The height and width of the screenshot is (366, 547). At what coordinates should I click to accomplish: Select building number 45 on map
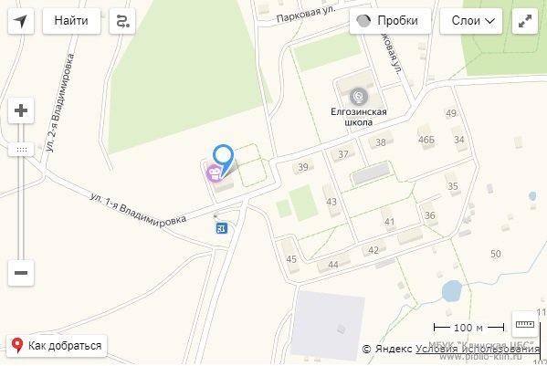pyautogui.click(x=291, y=259)
